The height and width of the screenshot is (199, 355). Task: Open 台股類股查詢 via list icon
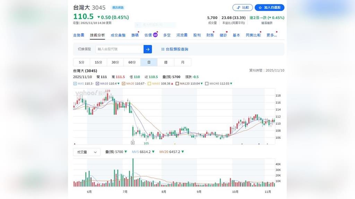click(163, 49)
